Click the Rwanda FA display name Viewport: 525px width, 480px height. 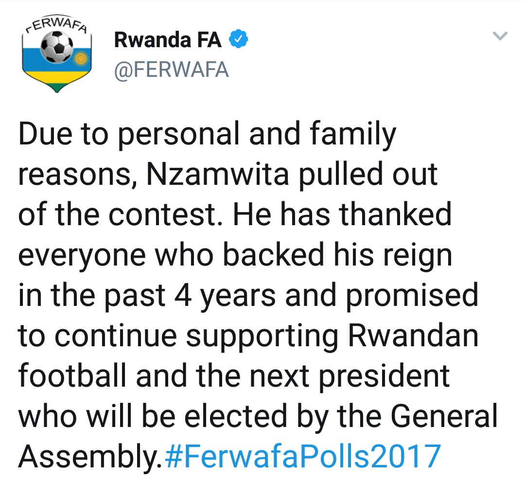tap(167, 41)
